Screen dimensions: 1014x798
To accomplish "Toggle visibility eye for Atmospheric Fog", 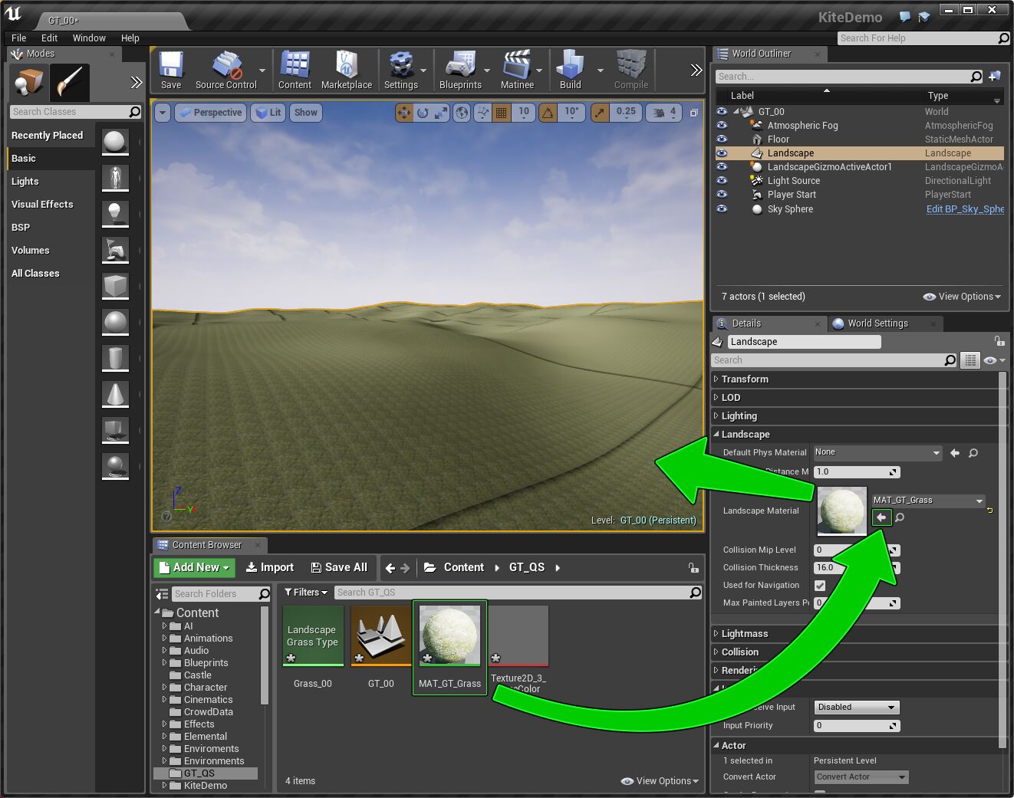I will tap(722, 126).
